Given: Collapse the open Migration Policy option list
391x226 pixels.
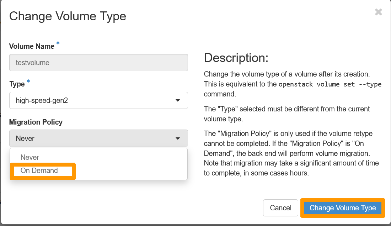Looking at the screenshot, I should coord(98,138).
